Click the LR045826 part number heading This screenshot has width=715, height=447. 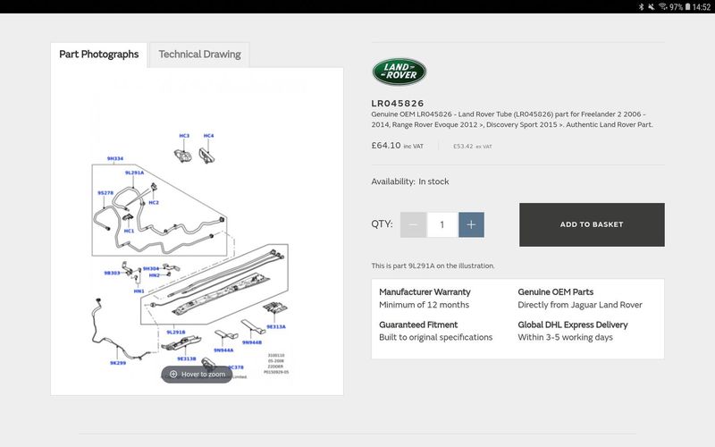398,104
